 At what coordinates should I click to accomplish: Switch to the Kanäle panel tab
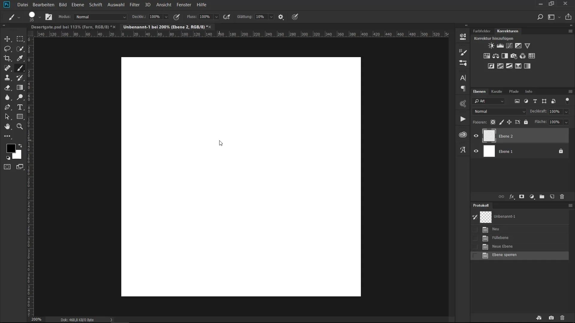coord(497,92)
